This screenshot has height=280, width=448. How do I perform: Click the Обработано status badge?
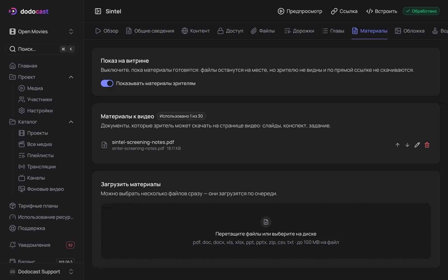pyautogui.click(x=421, y=11)
